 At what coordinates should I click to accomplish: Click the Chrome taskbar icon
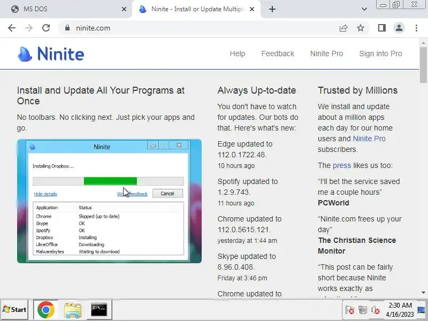45,310
